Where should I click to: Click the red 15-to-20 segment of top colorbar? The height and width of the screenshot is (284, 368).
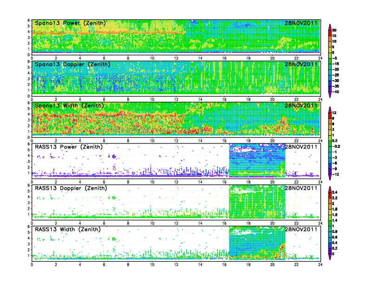330,33
